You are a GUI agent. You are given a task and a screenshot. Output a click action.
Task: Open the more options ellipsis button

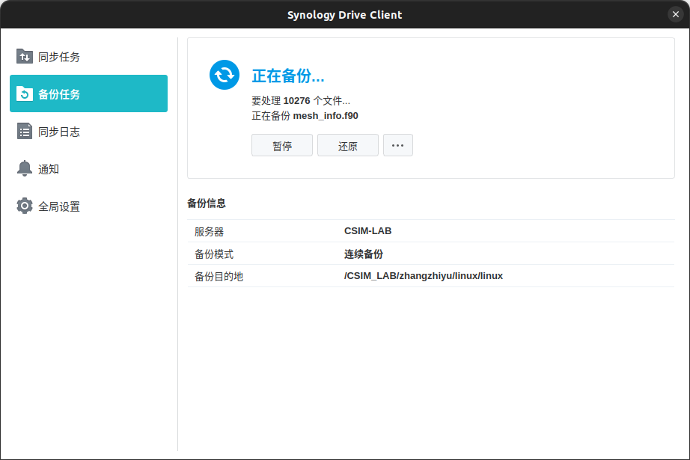[x=398, y=145]
